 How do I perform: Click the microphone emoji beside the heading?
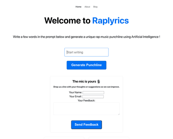tap(99, 81)
